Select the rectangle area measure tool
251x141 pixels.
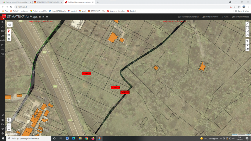pyautogui.click(x=248, y=27)
